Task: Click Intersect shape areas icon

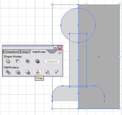Action: pos(27,61)
